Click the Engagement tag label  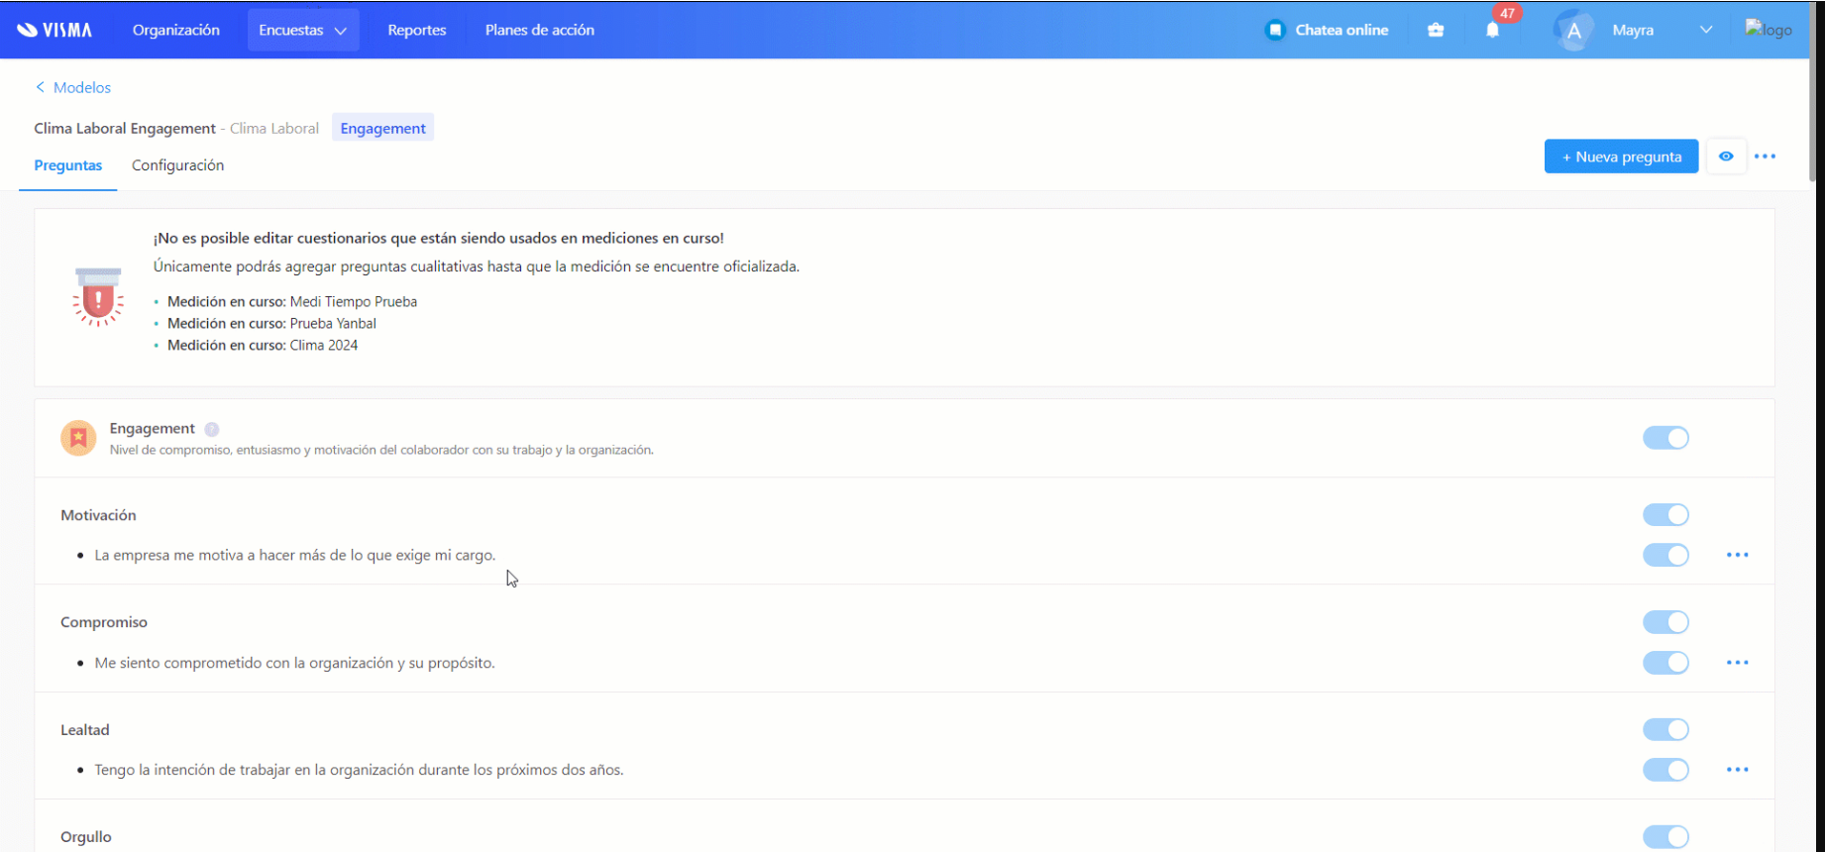click(x=382, y=128)
